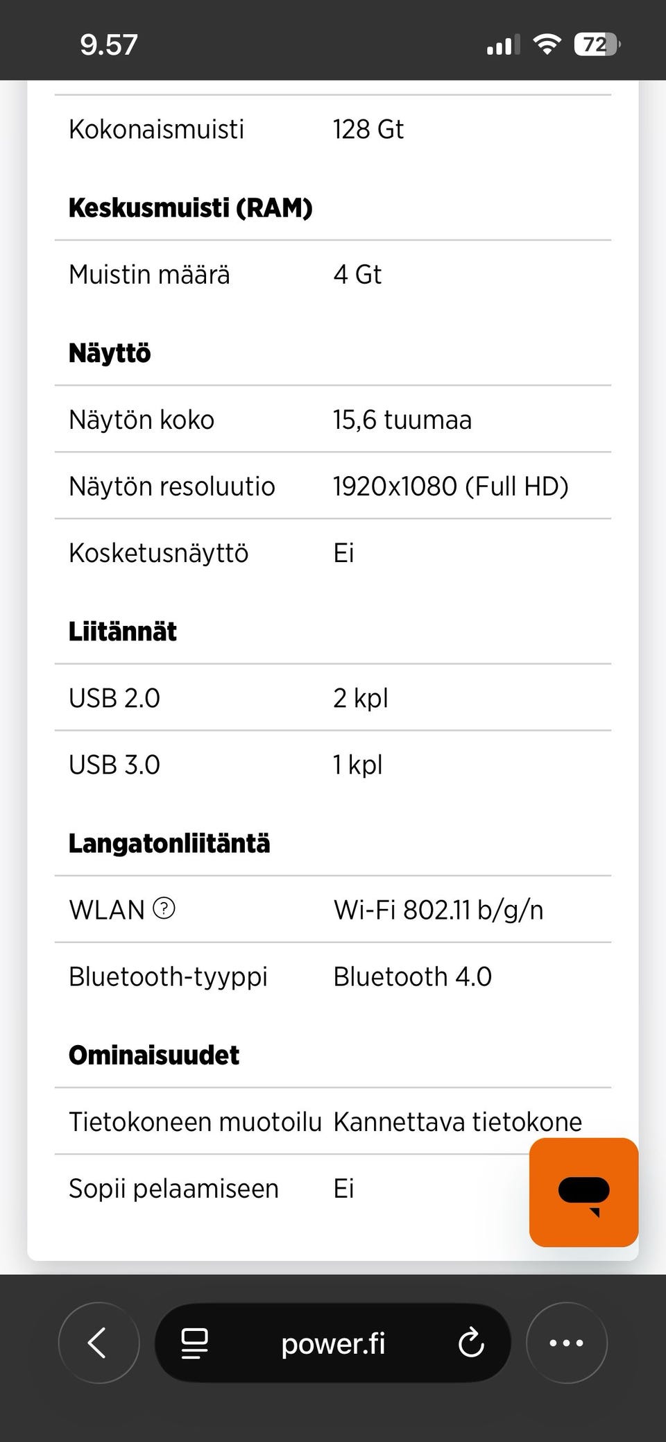The width and height of the screenshot is (666, 1442).
Task: Tap the 9.57 clock in status bar
Action: point(109,45)
